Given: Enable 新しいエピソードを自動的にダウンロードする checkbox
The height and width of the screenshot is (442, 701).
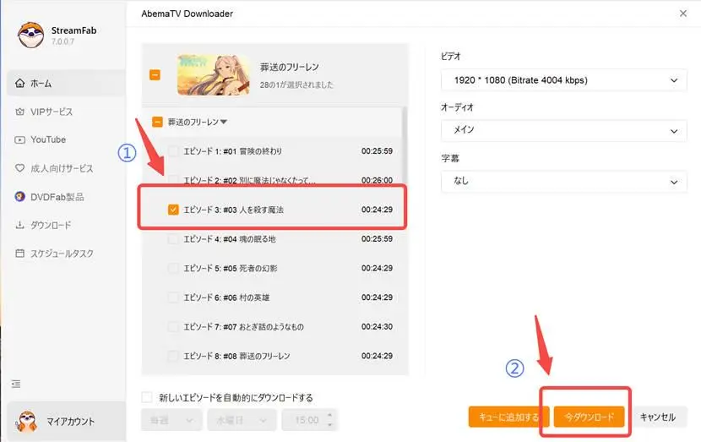Looking at the screenshot, I should pos(147,397).
